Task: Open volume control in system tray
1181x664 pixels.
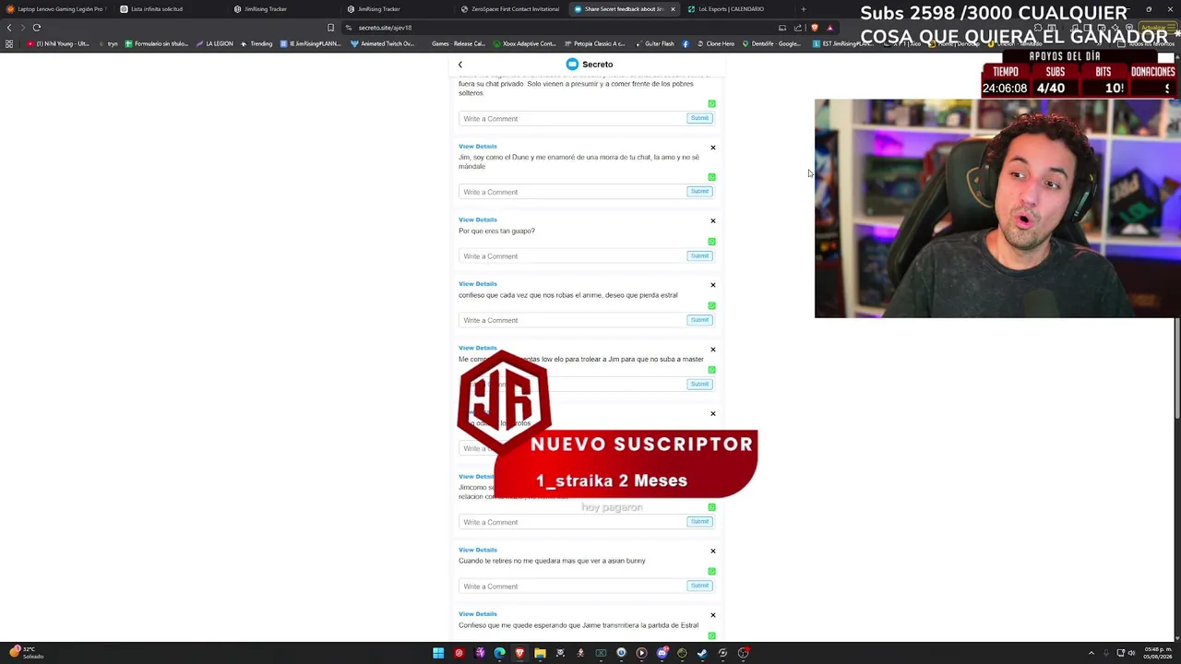Action: pos(1133,653)
